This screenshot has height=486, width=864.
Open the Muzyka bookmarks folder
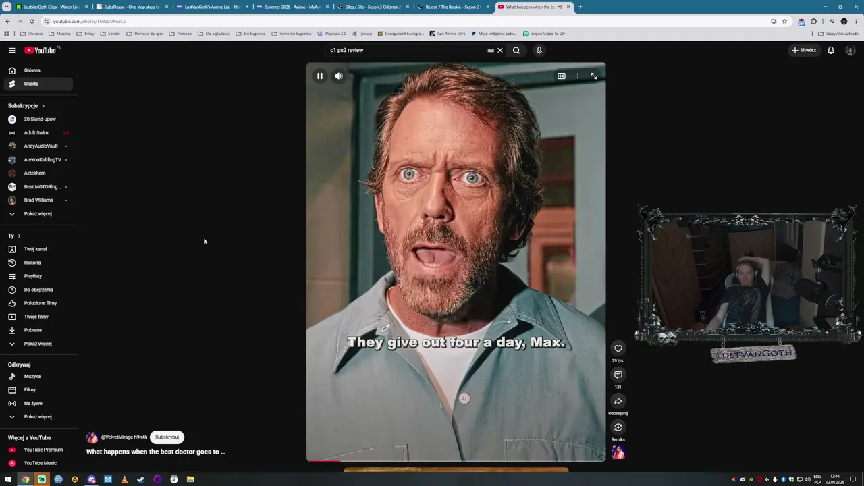[x=59, y=34]
